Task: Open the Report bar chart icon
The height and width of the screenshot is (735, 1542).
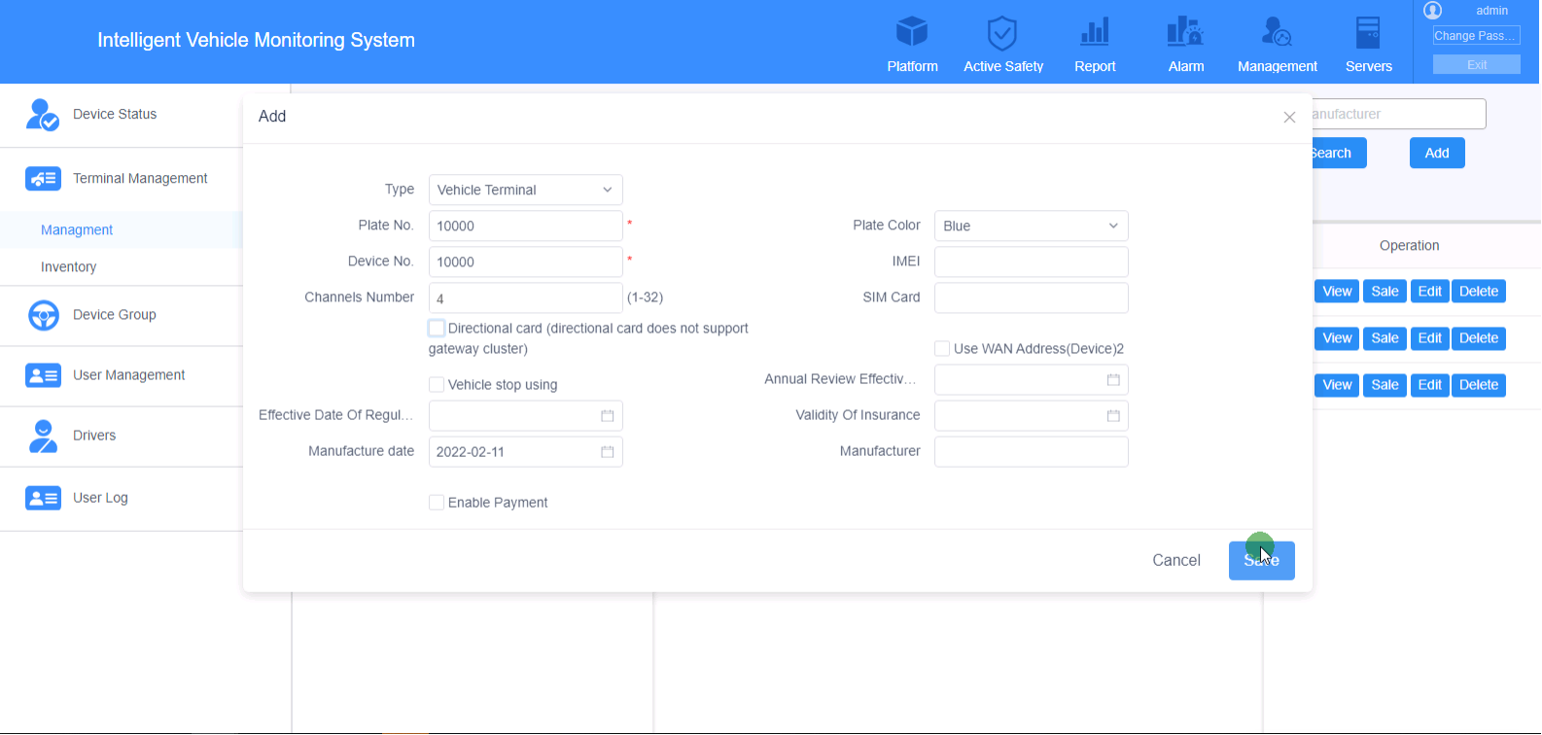Action: pos(1095,32)
